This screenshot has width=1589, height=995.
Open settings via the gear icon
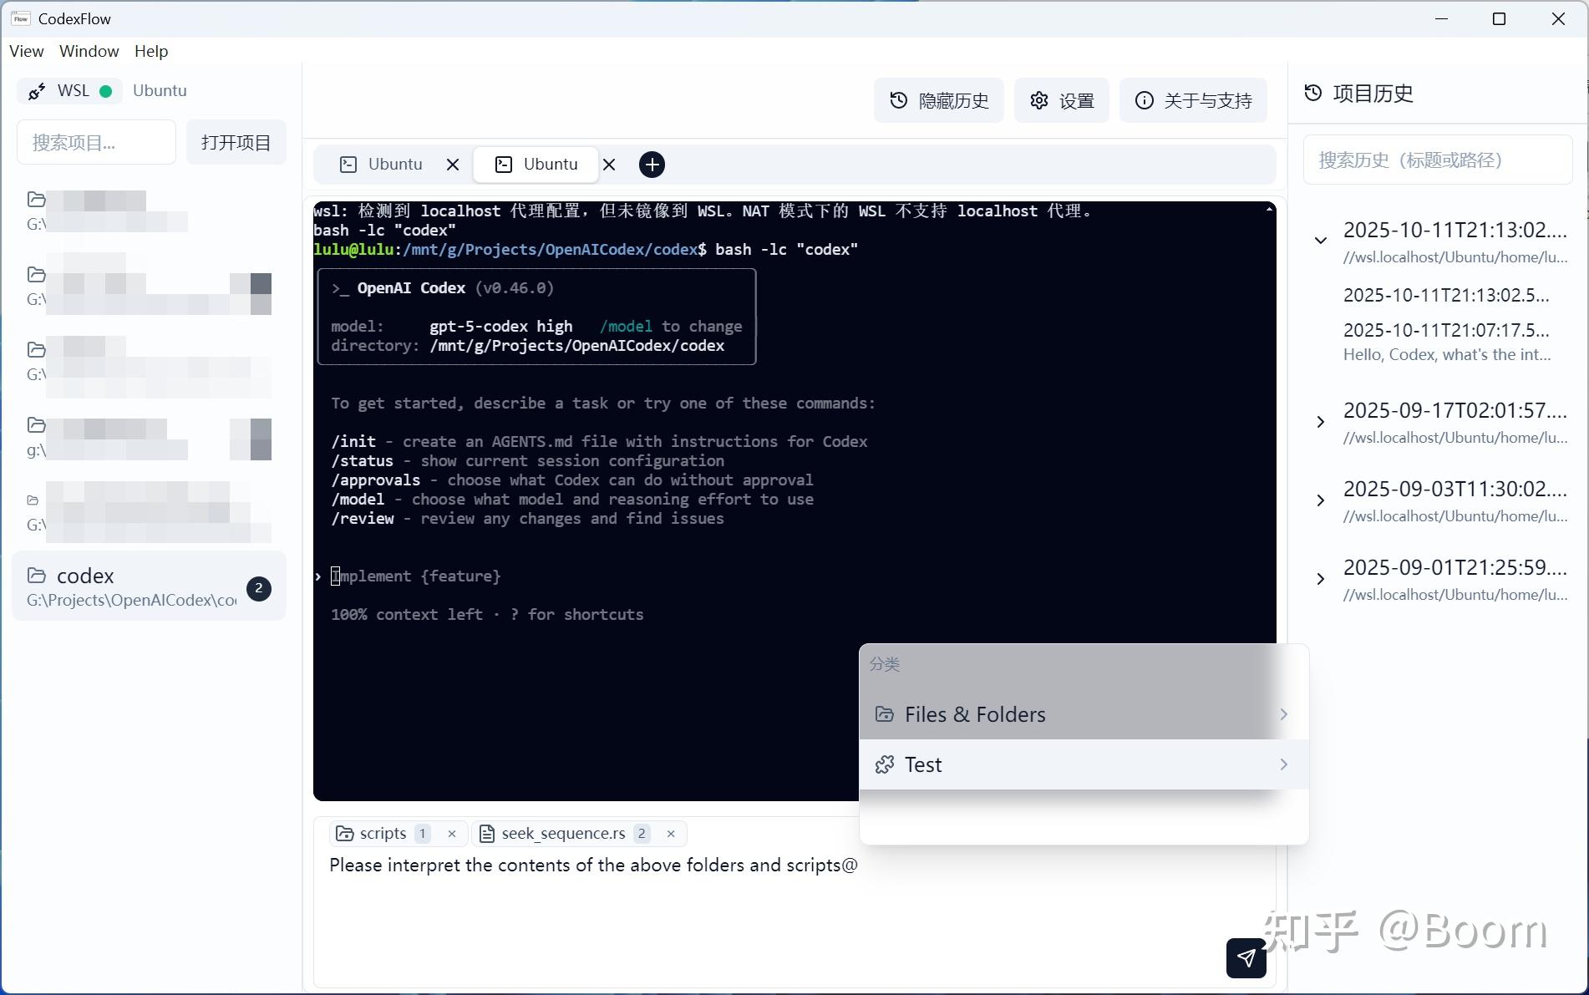click(1039, 100)
